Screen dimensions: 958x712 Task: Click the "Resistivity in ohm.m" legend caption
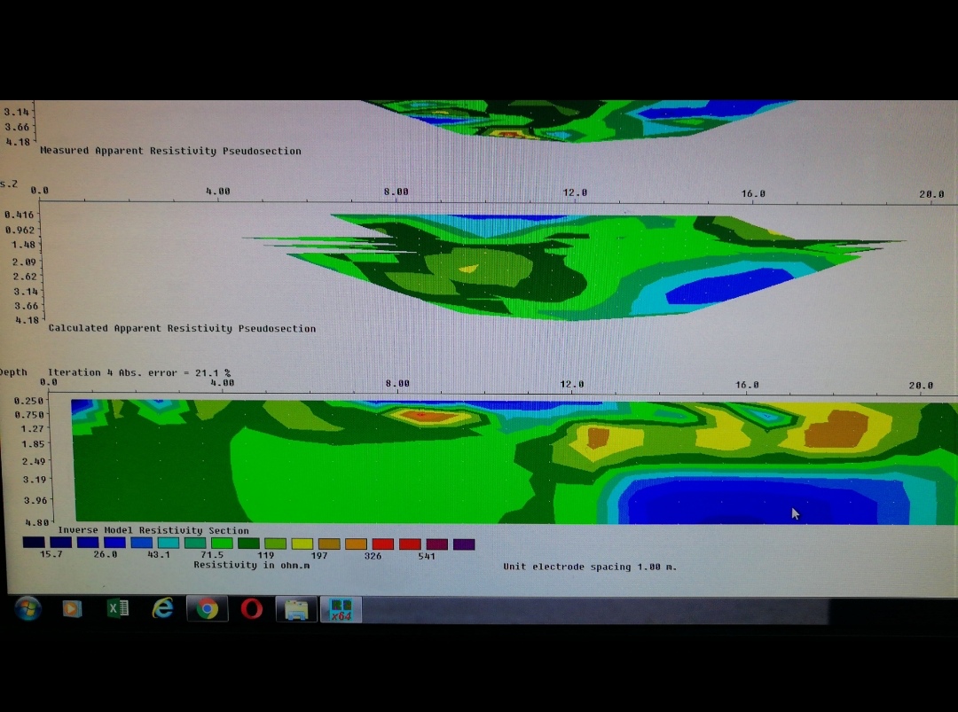point(251,565)
